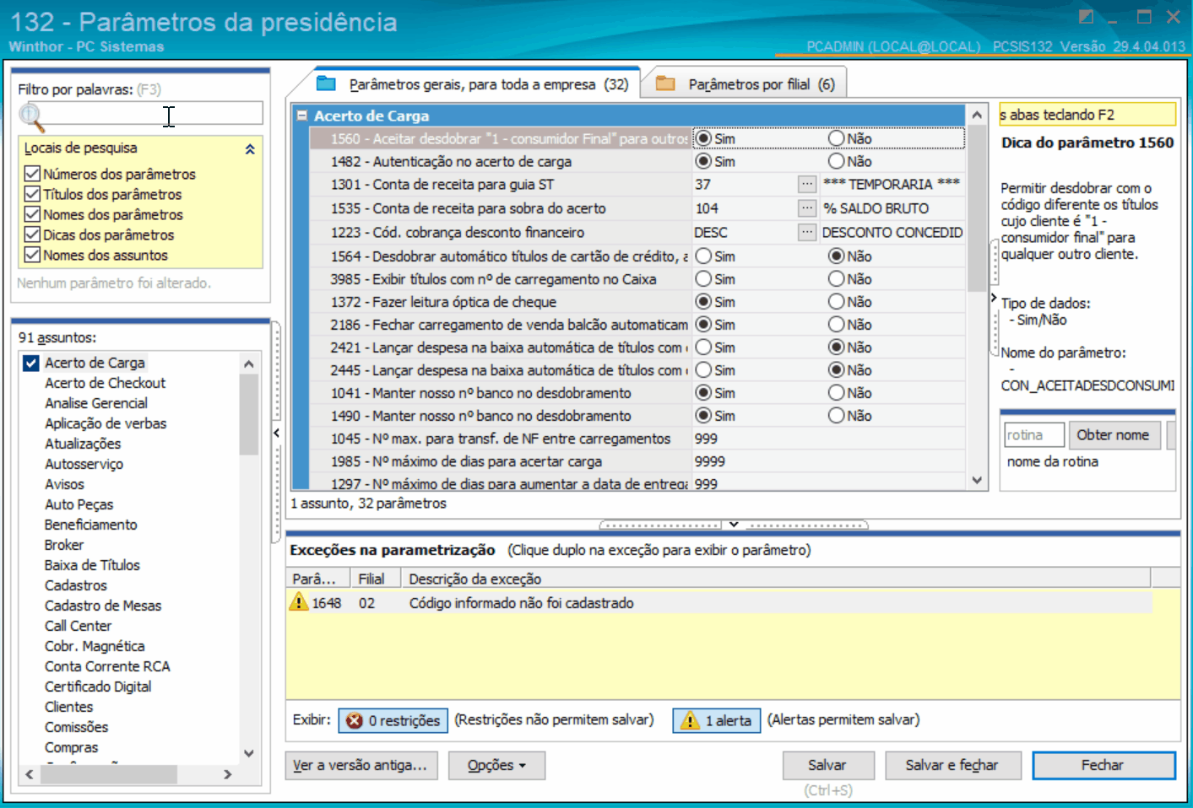Viewport: 1193px width, 808px height.
Task: Uncheck Dicas dos parâmetros
Action: (x=32, y=234)
